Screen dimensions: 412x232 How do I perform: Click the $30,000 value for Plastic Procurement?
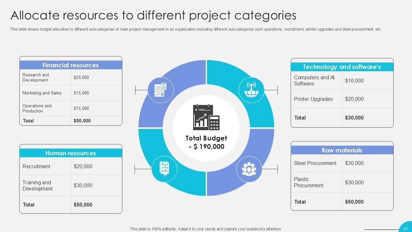tap(354, 182)
